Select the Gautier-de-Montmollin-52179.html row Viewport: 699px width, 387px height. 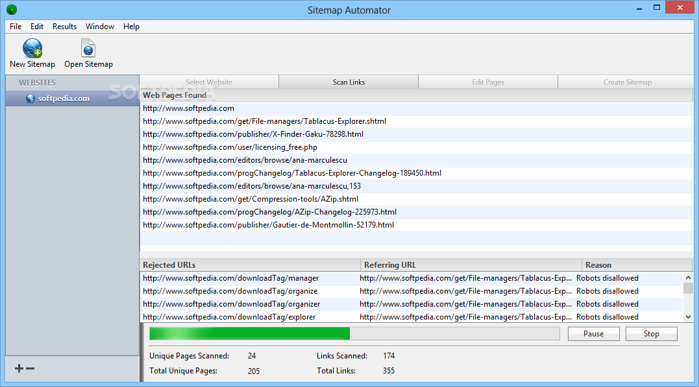[417, 224]
